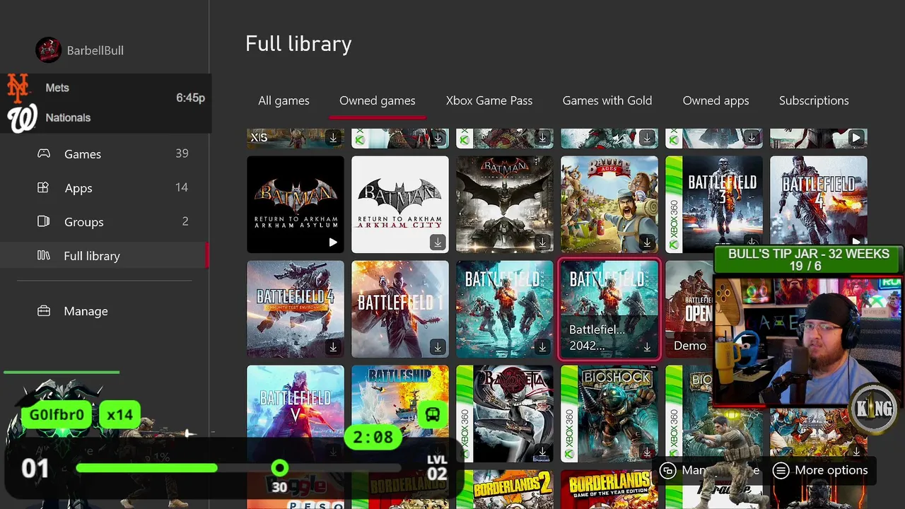Open the Borderlands 2 game tile
The width and height of the screenshot is (905, 509).
coord(505,489)
